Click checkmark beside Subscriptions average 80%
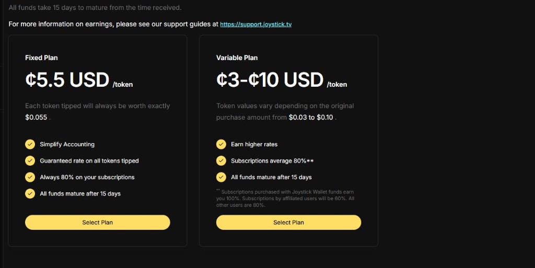 click(221, 160)
